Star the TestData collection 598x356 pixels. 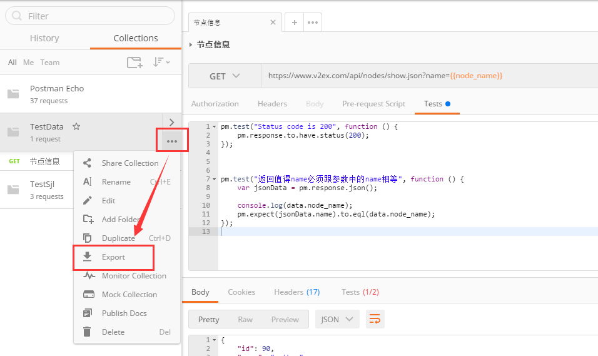(x=76, y=126)
